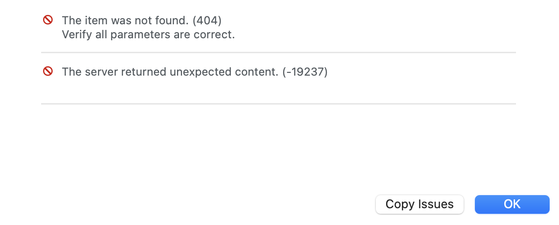Click the "Verify all parameters are correct." line
The width and height of the screenshot is (559, 225).
[148, 35]
